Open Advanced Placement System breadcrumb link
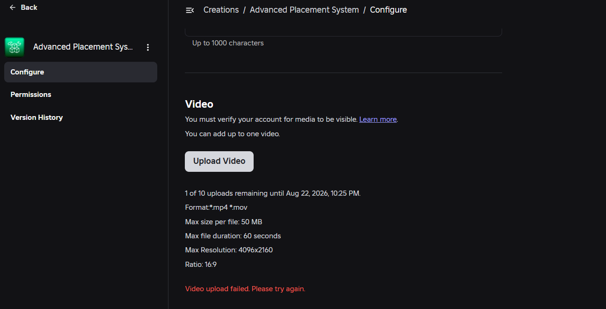606x309 pixels. click(304, 10)
